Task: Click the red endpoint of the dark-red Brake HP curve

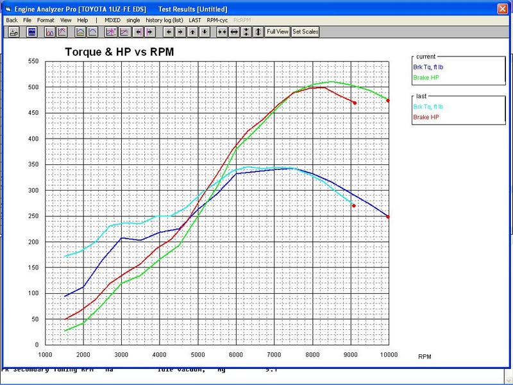Action: 355,103
